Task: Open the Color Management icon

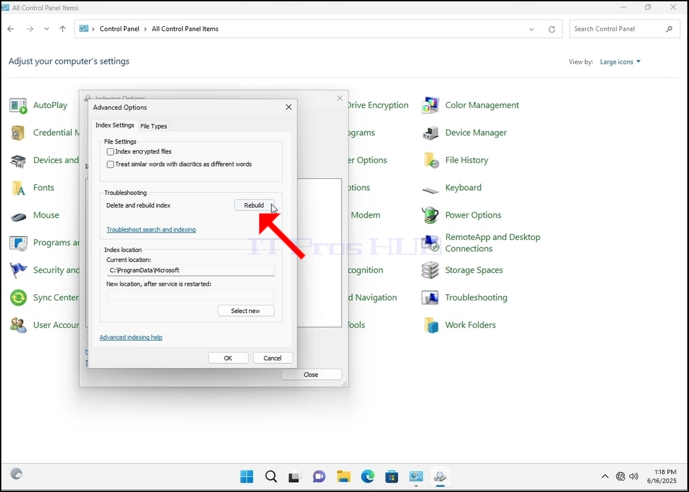Action: coord(430,105)
